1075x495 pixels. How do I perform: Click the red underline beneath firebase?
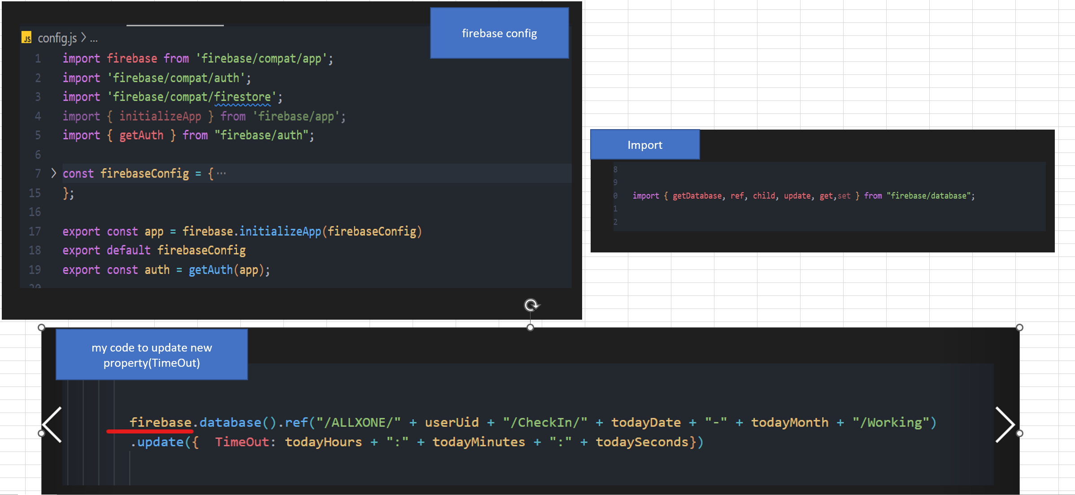[x=150, y=431]
